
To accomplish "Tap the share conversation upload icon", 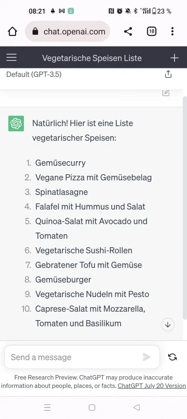I will pos(168,74).
